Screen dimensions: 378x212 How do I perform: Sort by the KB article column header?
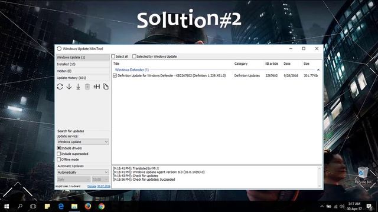(273, 64)
